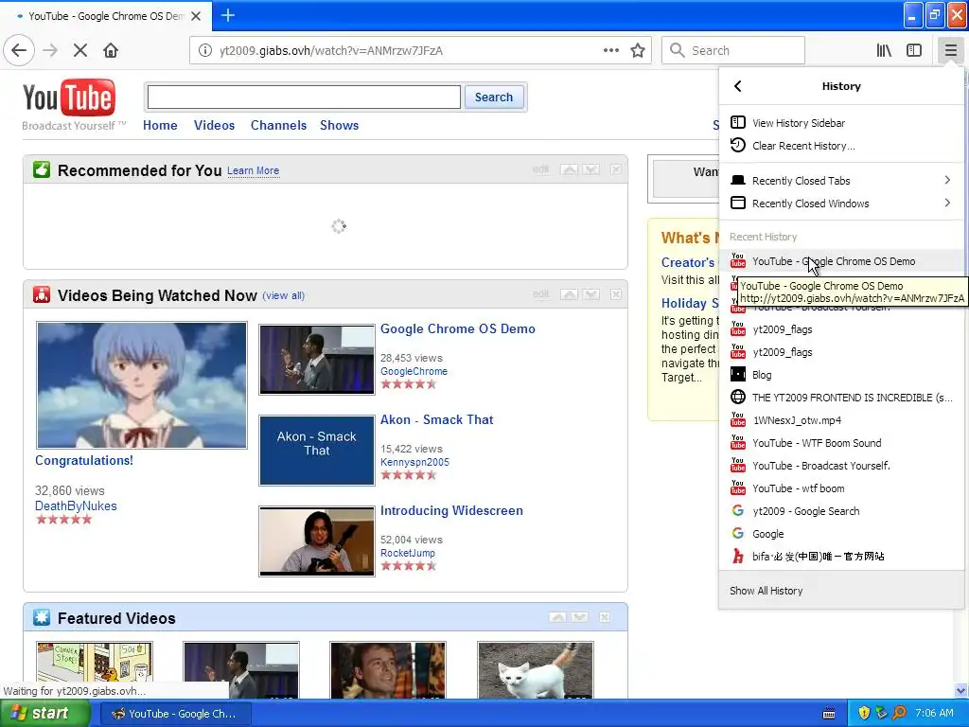Click the YouTube logo
Image resolution: width=969 pixels, height=727 pixels.
(x=69, y=98)
